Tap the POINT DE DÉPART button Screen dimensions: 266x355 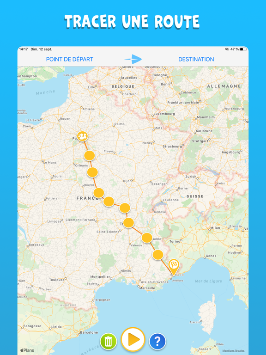pos(70,59)
